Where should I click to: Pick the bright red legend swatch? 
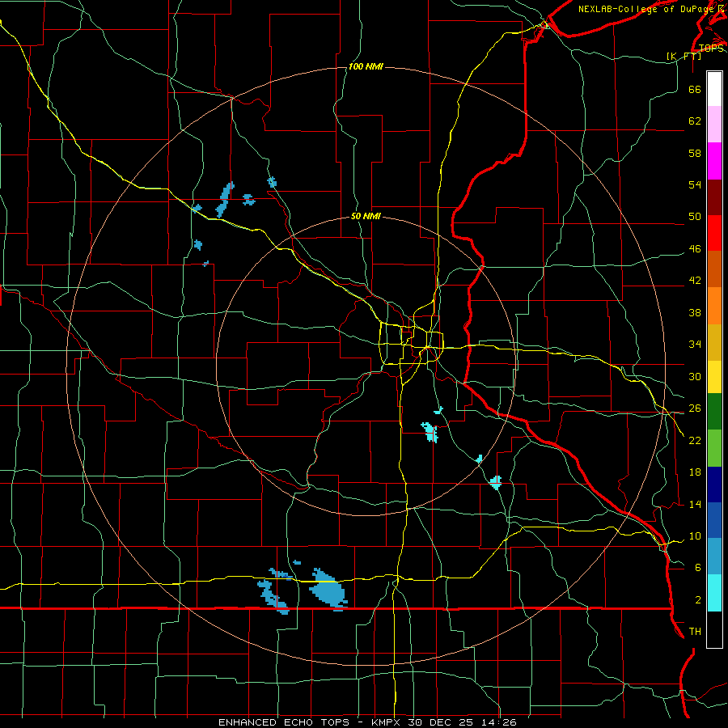[x=714, y=233]
